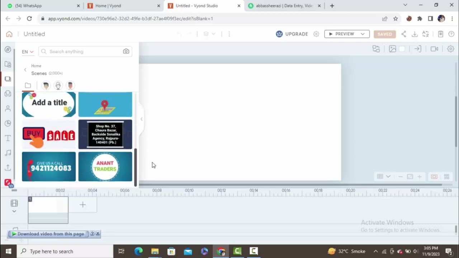Zoom out the stage with minus icon
The image size is (459, 258).
(x=401, y=177)
